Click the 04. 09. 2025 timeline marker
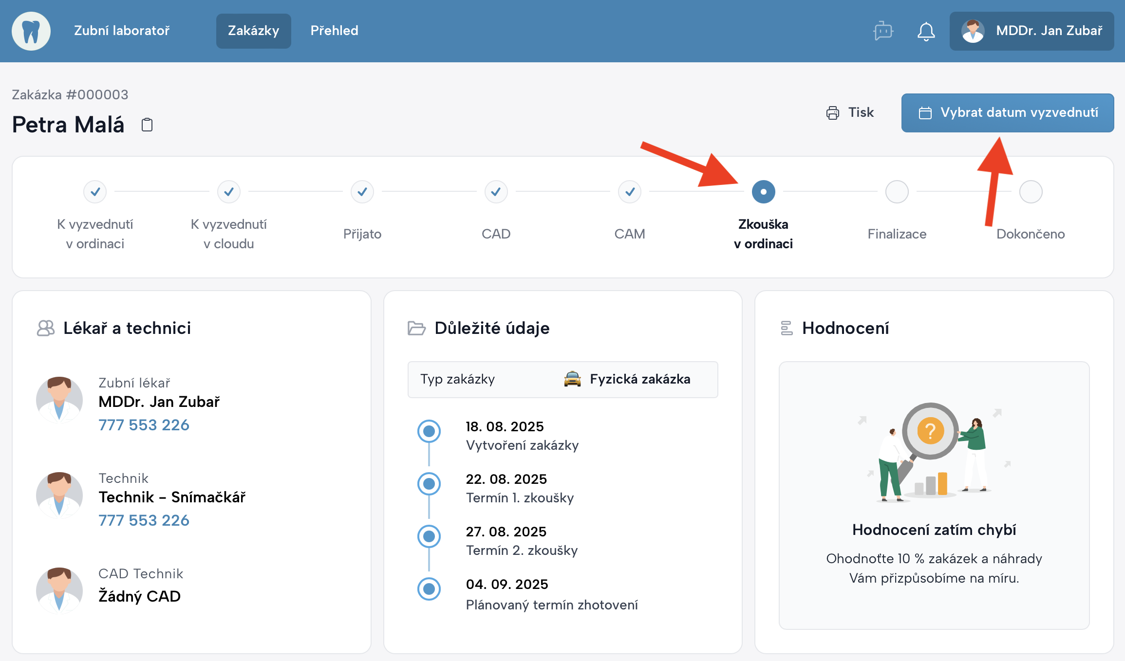The image size is (1125, 661). [x=429, y=589]
